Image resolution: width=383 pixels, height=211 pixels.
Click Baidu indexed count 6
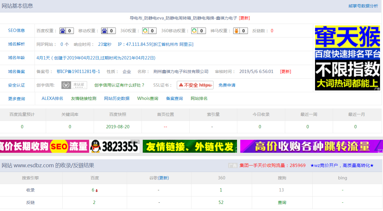coord(93,190)
